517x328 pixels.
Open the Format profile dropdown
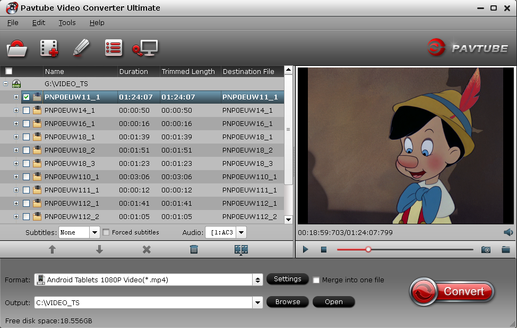point(257,280)
